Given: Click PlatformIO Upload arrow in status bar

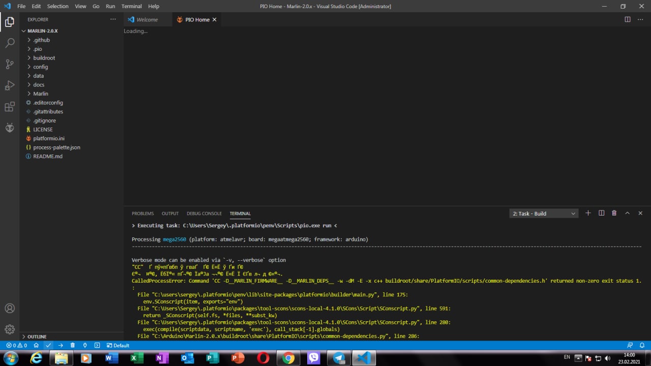Looking at the screenshot, I should (x=61, y=345).
